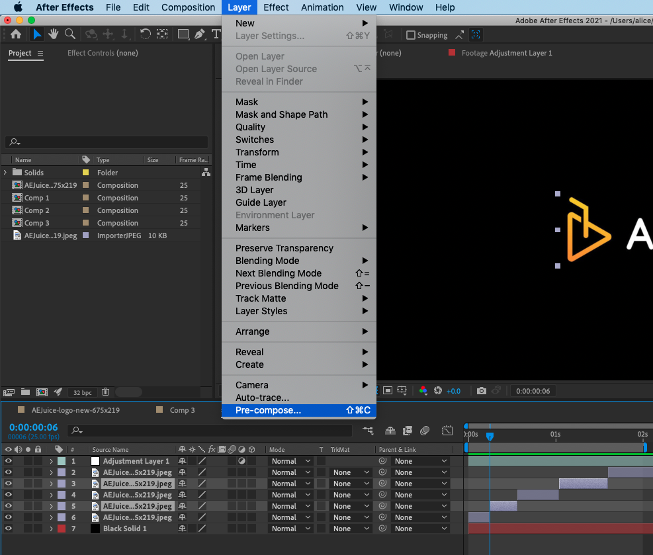Open the project flowchart view icon

click(206, 173)
